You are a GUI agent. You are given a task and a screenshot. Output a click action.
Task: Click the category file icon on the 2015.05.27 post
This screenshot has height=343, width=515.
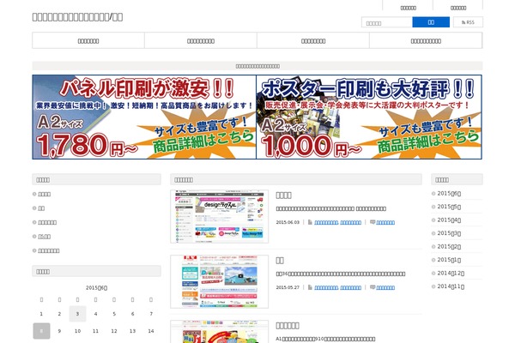coord(310,287)
